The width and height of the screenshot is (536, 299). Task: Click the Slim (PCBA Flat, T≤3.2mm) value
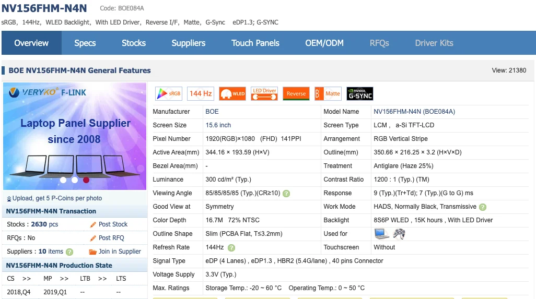[244, 234]
